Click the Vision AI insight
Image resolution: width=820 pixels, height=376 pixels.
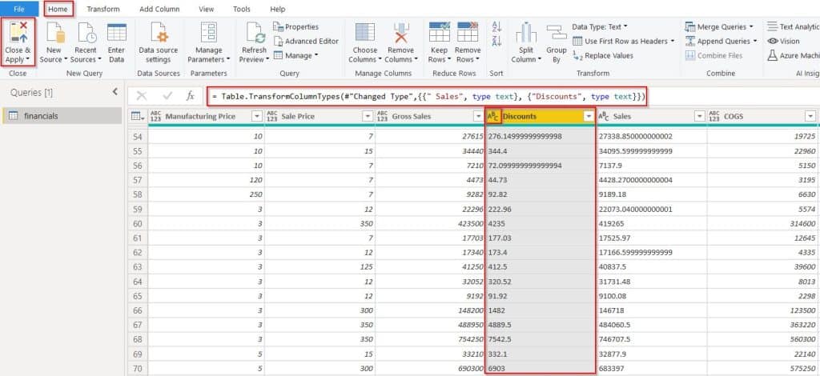[x=783, y=41]
